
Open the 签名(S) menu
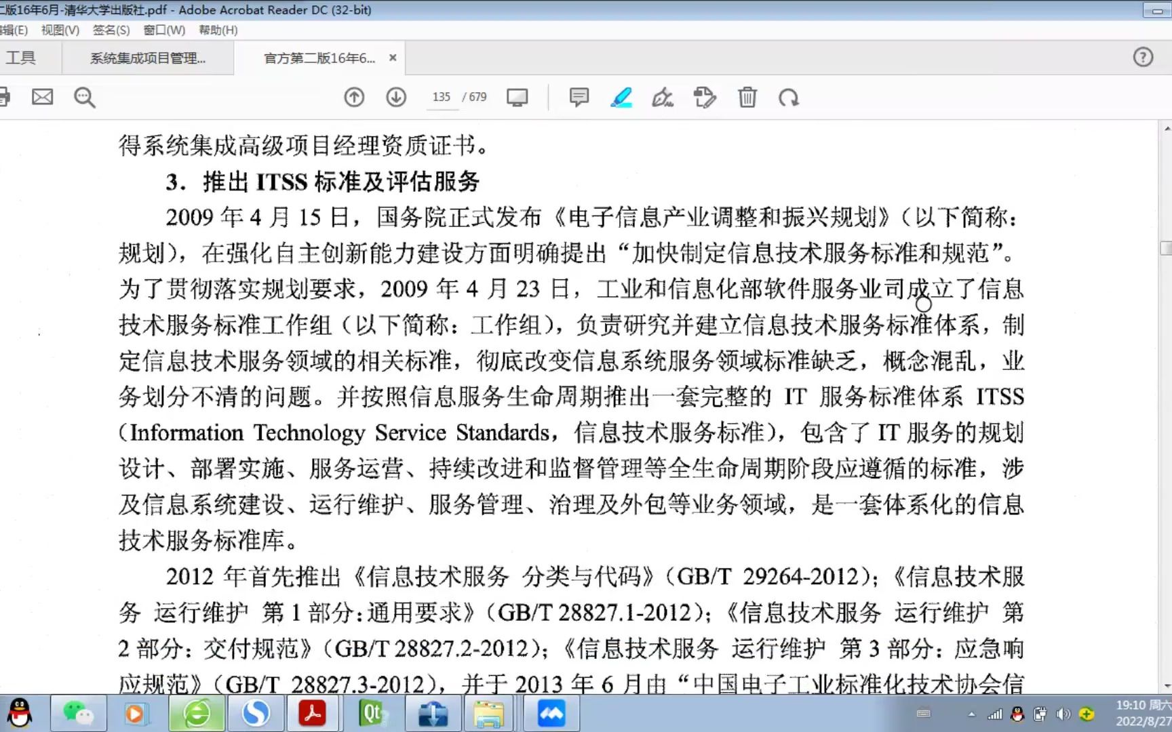point(111,30)
